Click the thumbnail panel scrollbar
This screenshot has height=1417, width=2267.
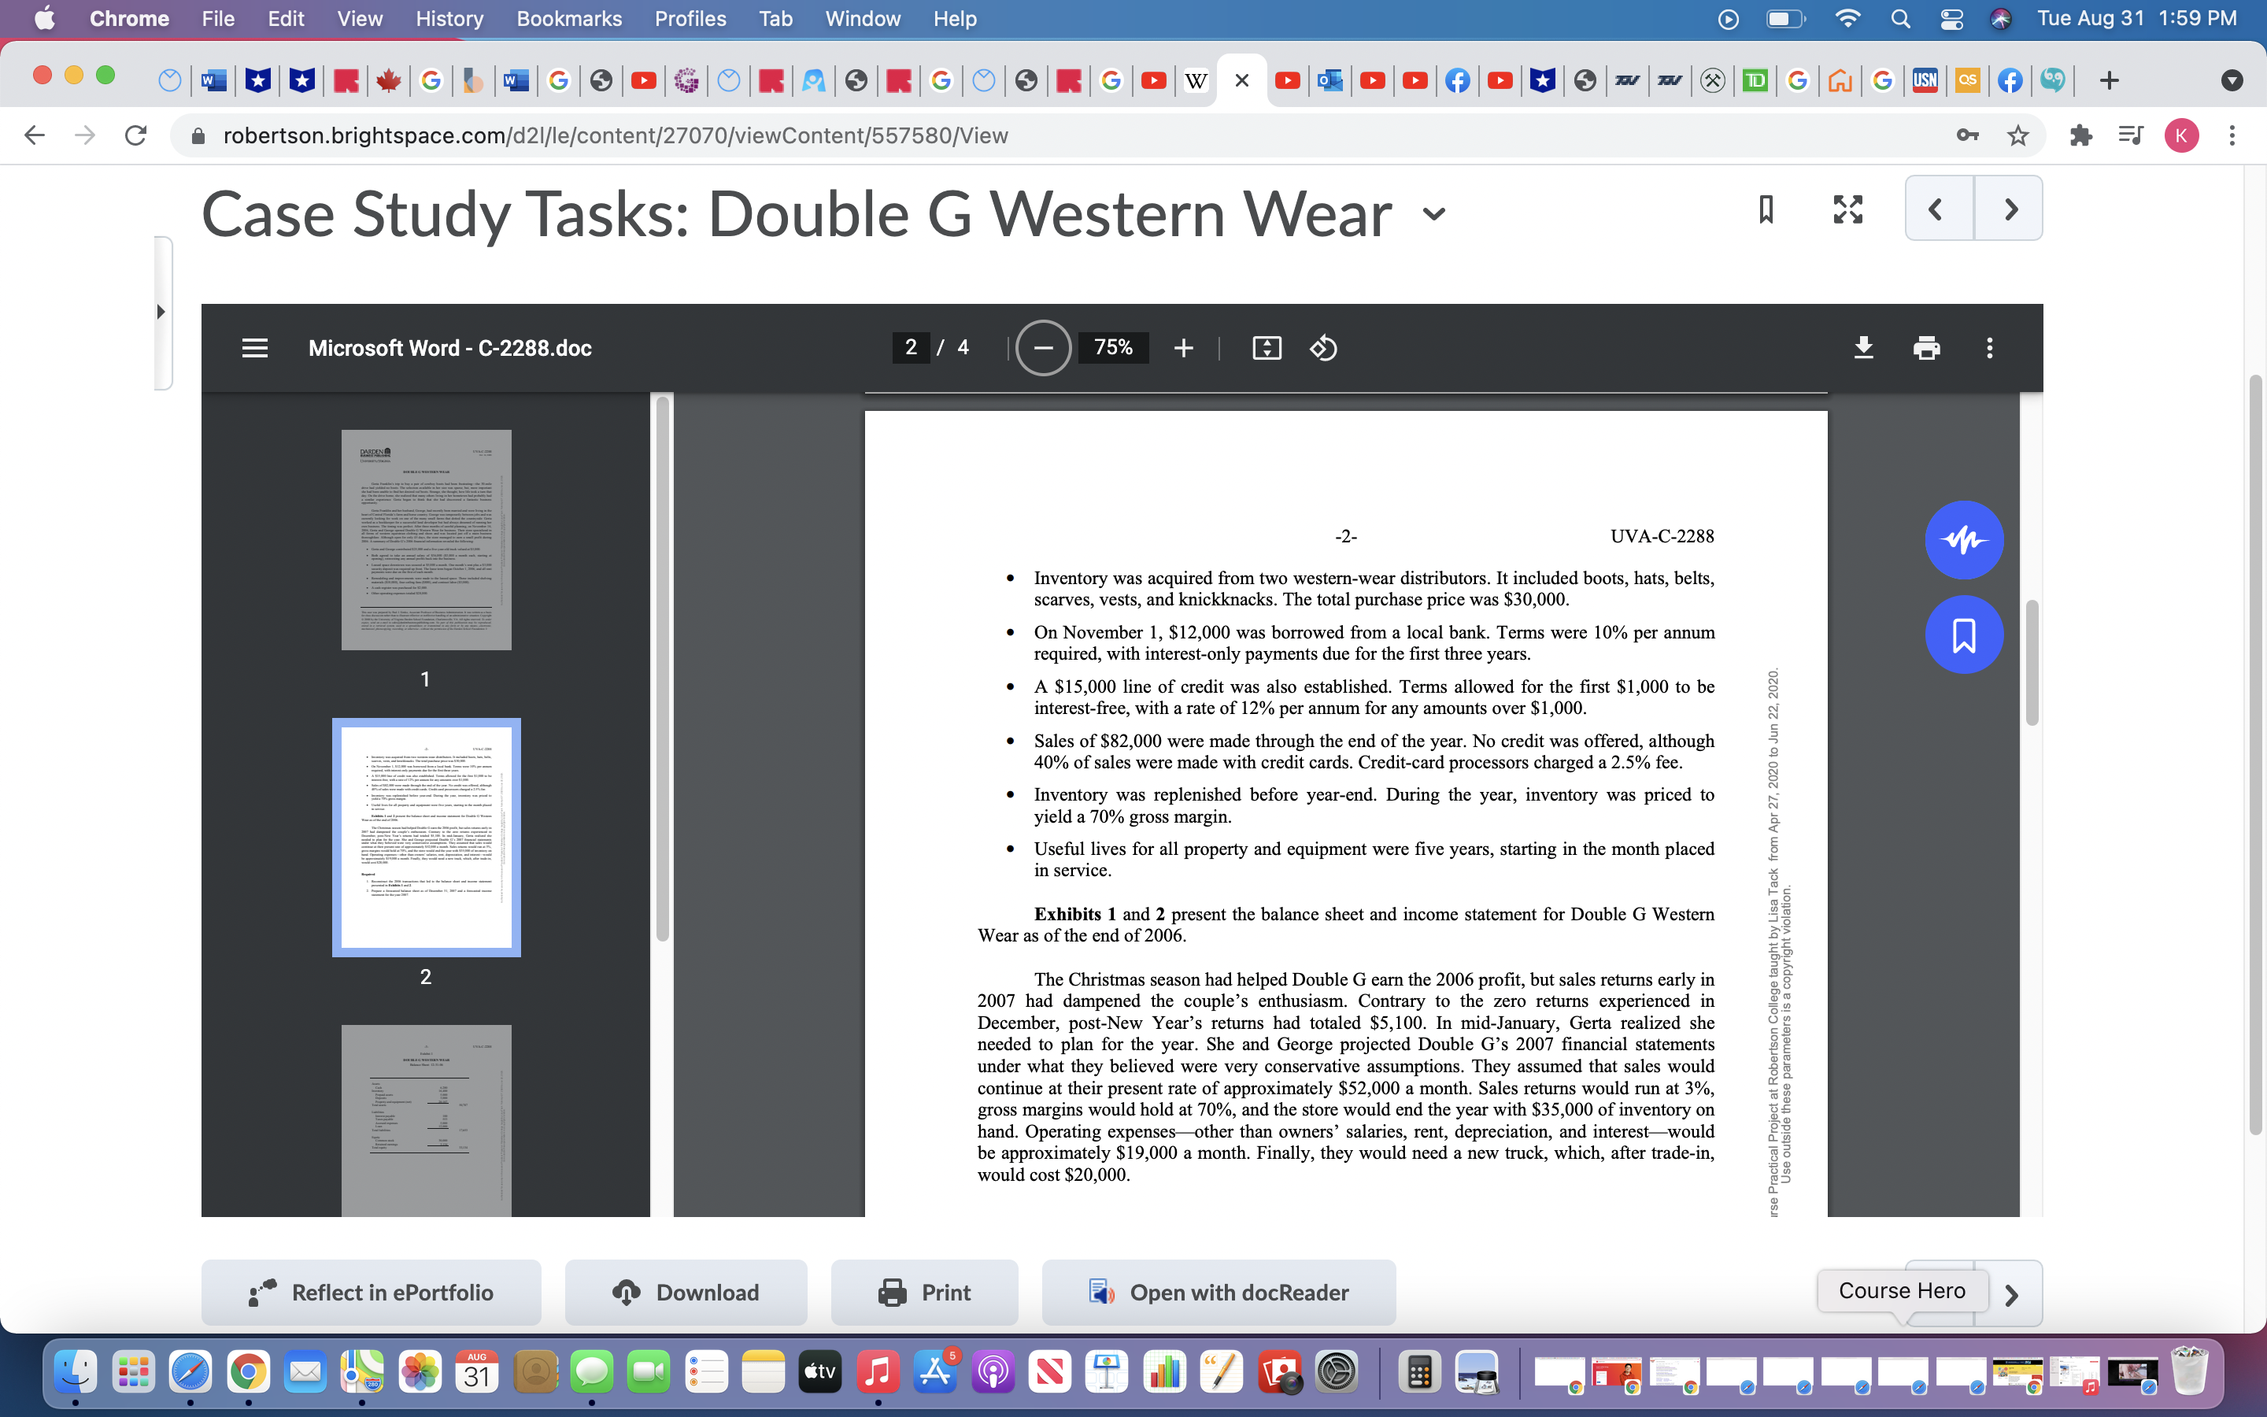pyautogui.click(x=664, y=668)
